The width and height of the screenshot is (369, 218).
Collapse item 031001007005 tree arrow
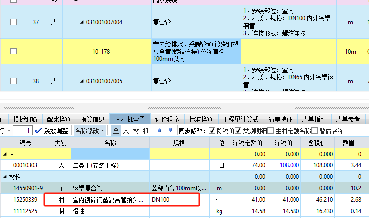click(82, 81)
